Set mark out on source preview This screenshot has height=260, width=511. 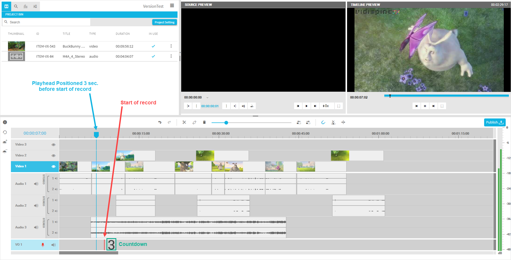click(226, 106)
